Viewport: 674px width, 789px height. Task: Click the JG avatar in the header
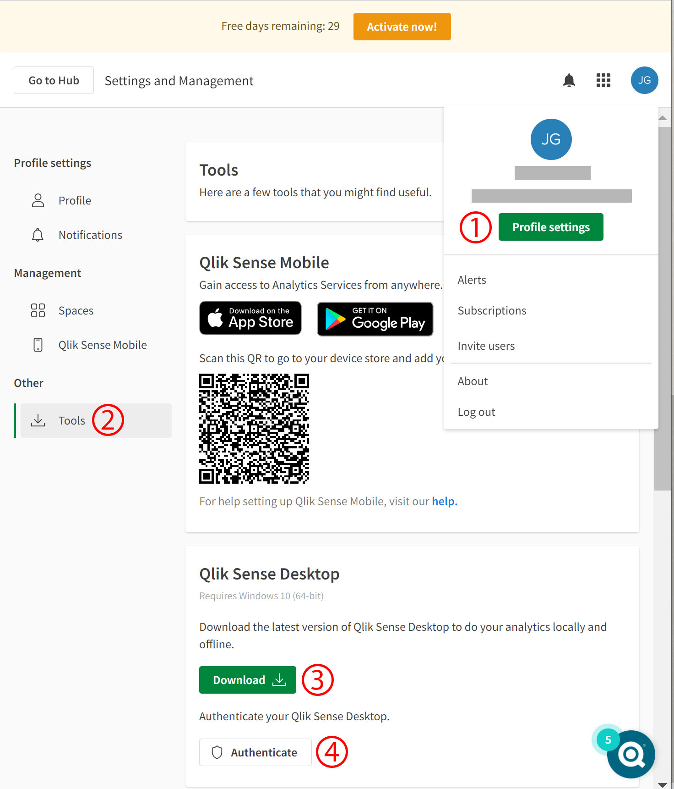tap(644, 80)
